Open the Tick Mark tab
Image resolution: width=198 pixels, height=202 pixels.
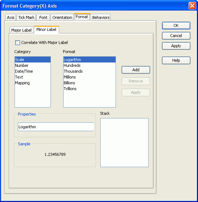coord(26,17)
